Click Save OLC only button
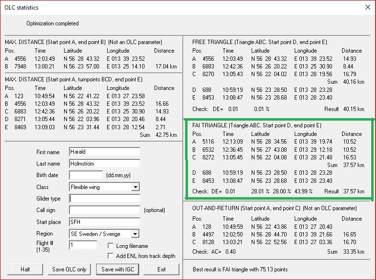376x280 pixels. pyautogui.click(x=69, y=269)
